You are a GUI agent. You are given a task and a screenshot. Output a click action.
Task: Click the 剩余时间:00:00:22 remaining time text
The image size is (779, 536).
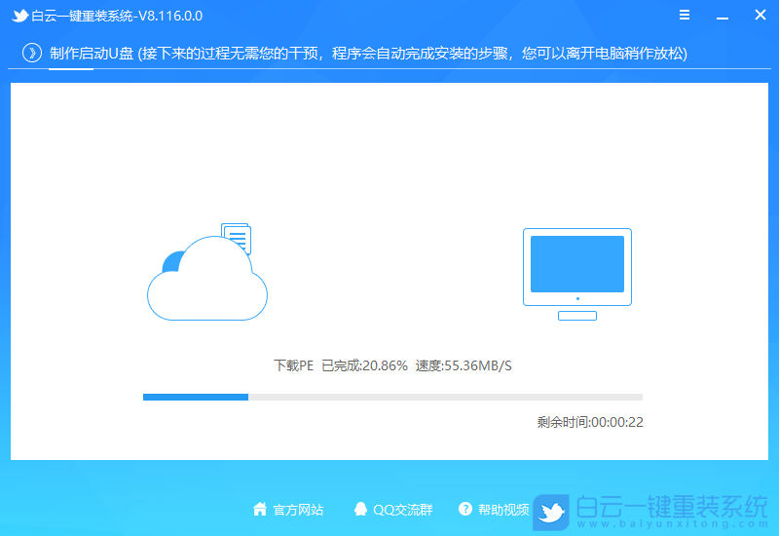590,422
